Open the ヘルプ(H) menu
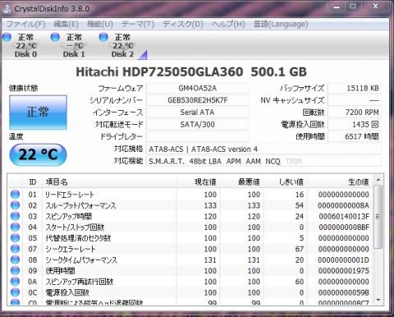394x317 pixels. pyautogui.click(x=228, y=25)
